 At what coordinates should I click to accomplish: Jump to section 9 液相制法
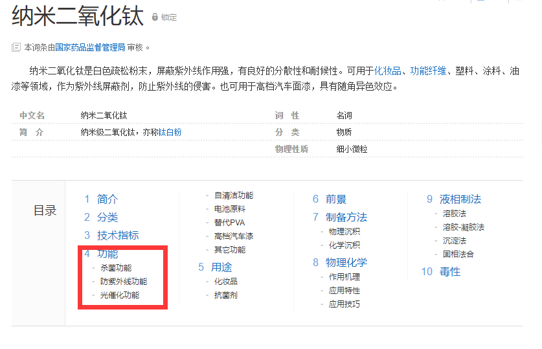[460, 199]
